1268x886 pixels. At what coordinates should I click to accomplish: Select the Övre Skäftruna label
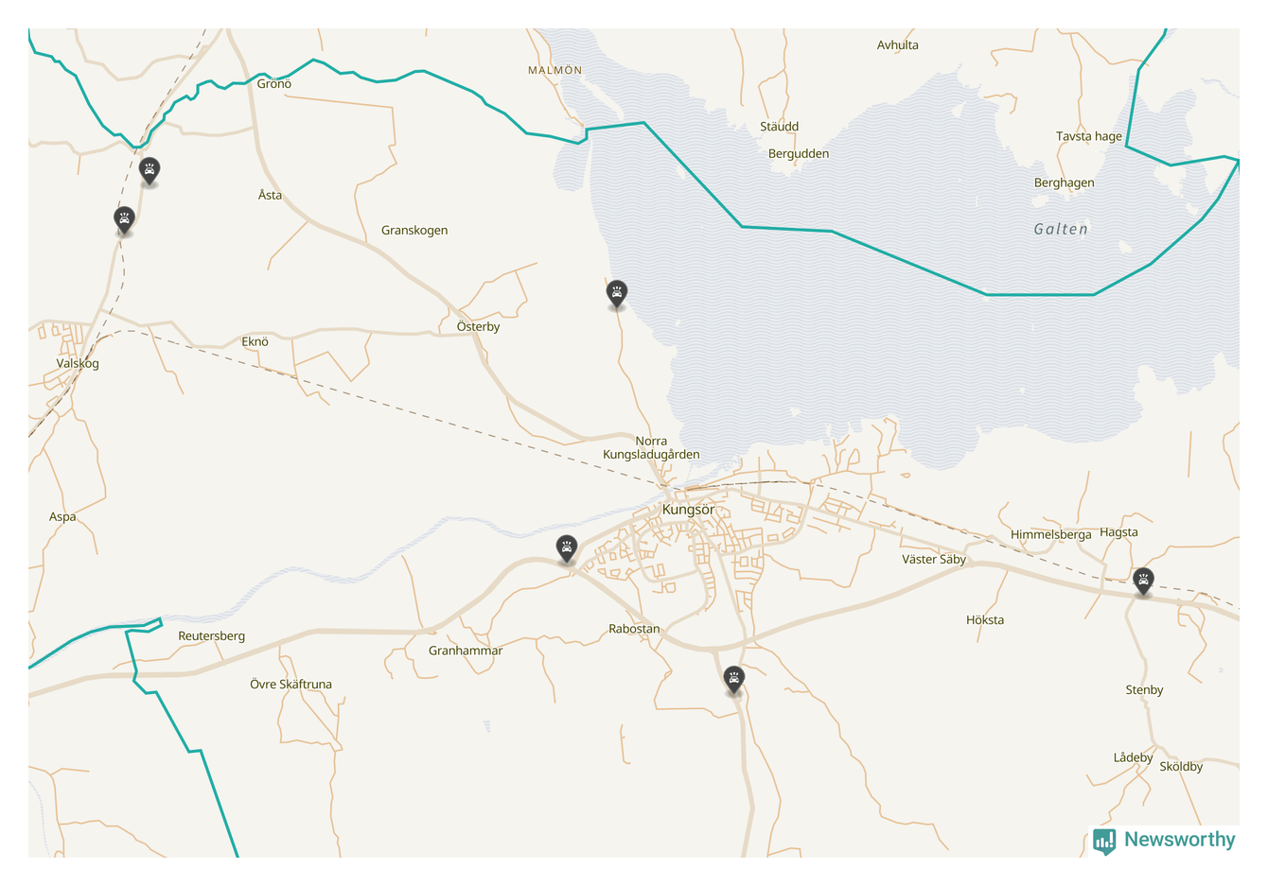[291, 684]
